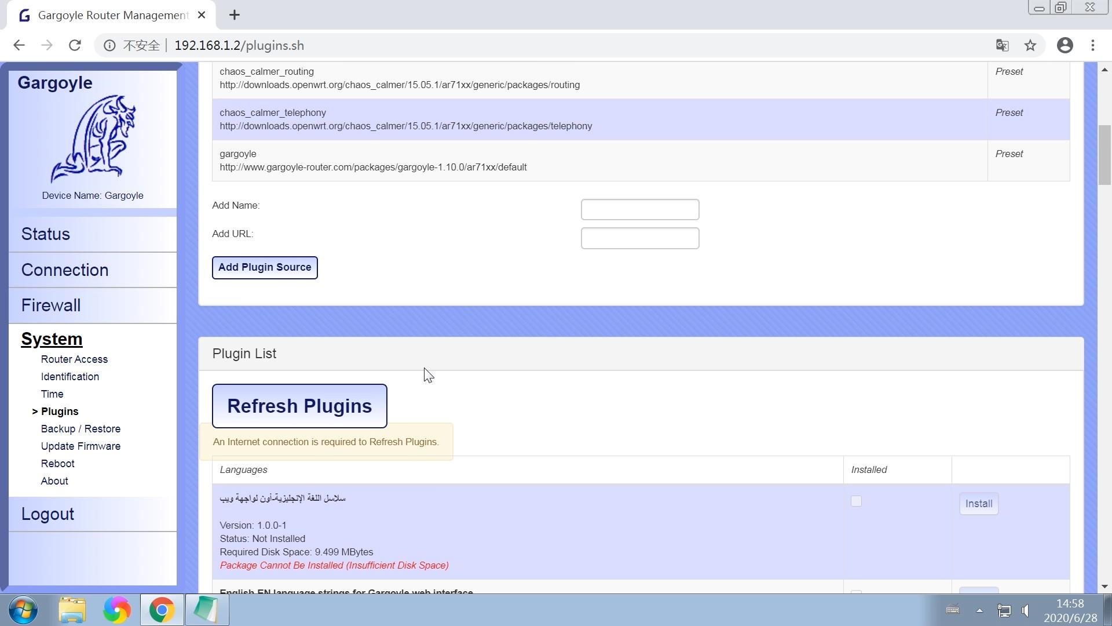Click the Add URL input field

coord(640,238)
